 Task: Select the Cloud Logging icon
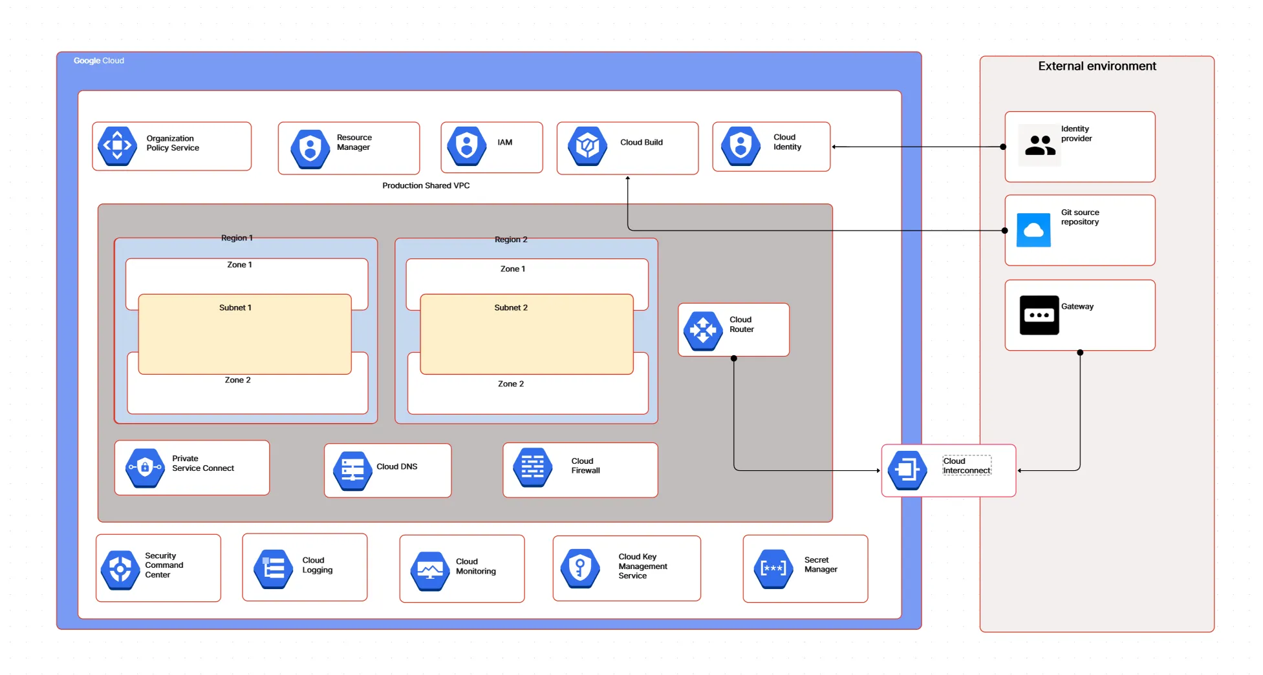pos(273,569)
